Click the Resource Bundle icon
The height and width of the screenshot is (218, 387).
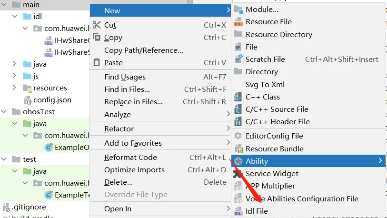pos(238,149)
